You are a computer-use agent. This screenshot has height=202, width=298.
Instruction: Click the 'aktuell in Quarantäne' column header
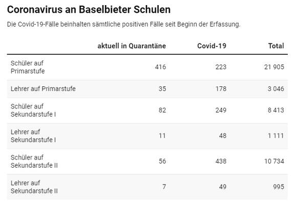[x=132, y=46]
